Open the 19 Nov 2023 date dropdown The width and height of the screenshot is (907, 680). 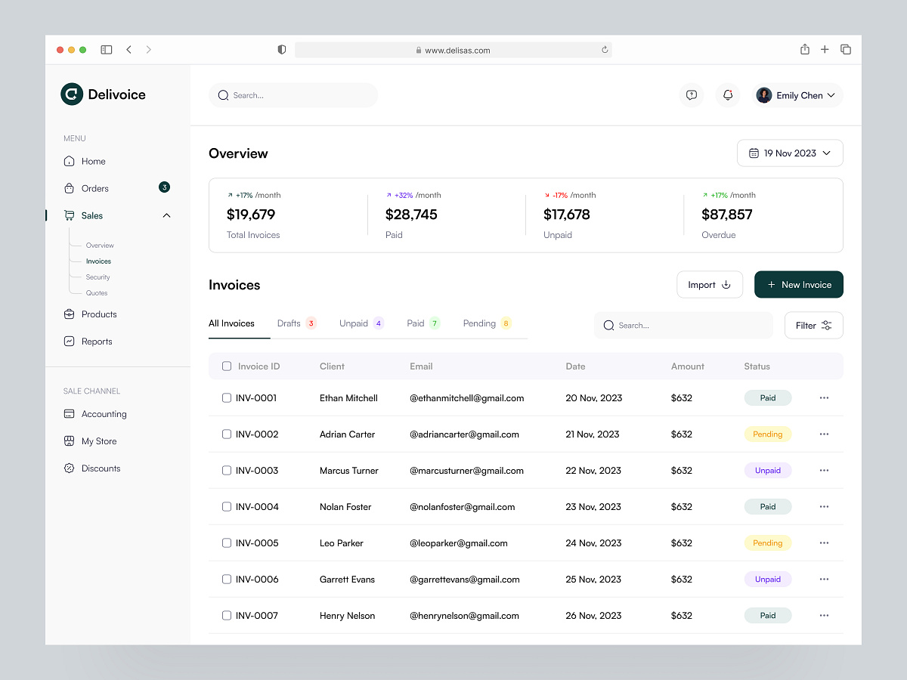point(789,153)
